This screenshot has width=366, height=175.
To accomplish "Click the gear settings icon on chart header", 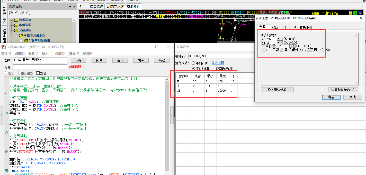I will pos(282,12).
